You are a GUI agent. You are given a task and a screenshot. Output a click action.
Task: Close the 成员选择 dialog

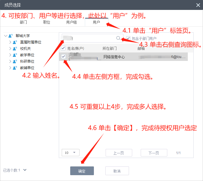198,5
